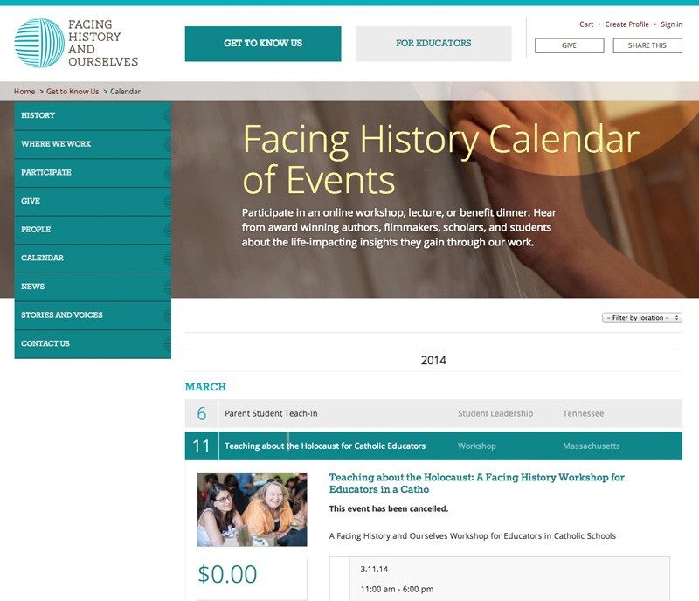Click Create Profile
Screen dimensions: 699x601
coord(626,24)
